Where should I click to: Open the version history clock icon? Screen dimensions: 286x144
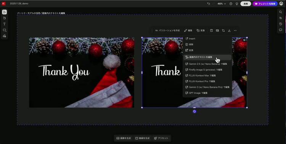coord(281,24)
